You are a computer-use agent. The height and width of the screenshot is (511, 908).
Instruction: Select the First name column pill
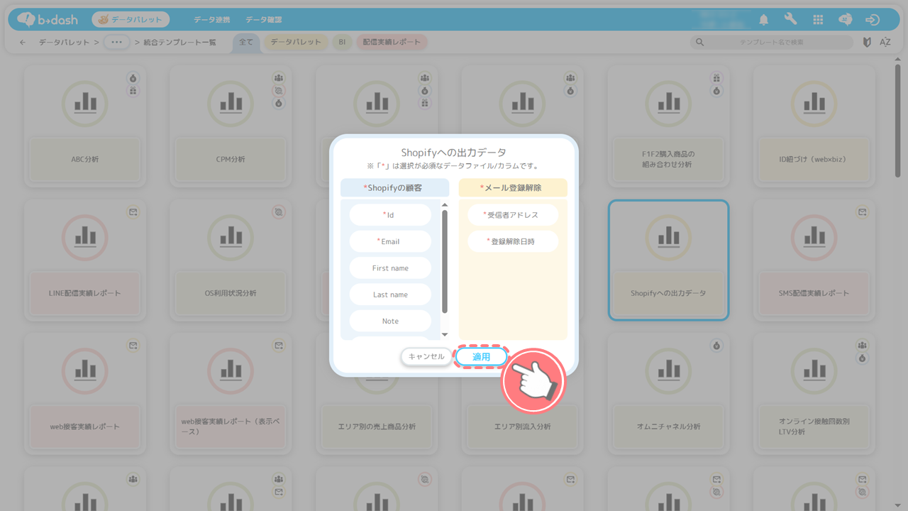tap(390, 268)
